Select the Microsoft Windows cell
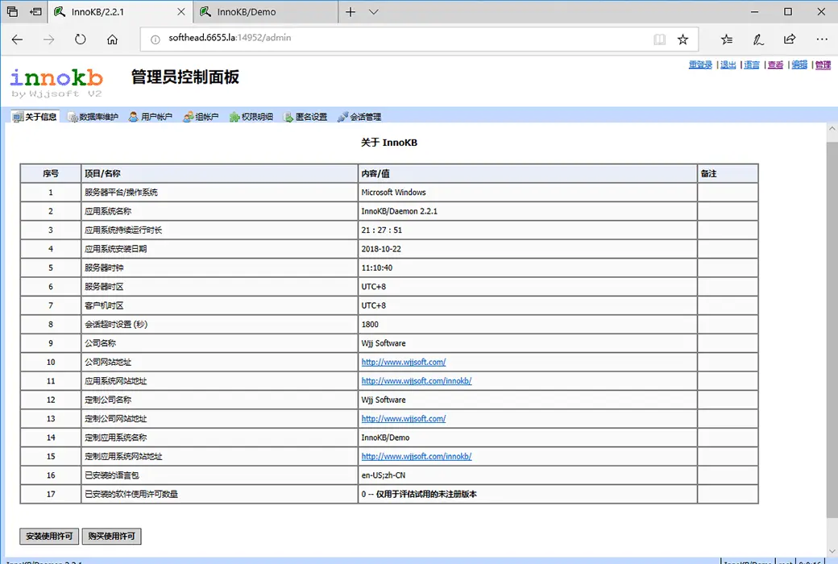 [528, 192]
